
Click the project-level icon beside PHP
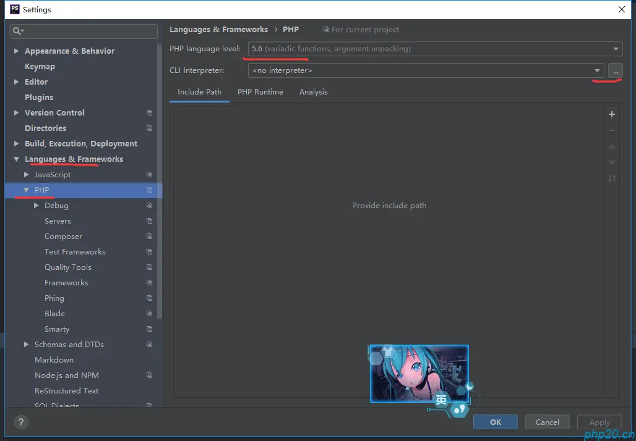coord(149,190)
